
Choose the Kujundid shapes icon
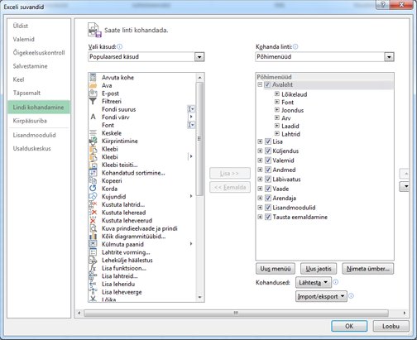point(93,197)
